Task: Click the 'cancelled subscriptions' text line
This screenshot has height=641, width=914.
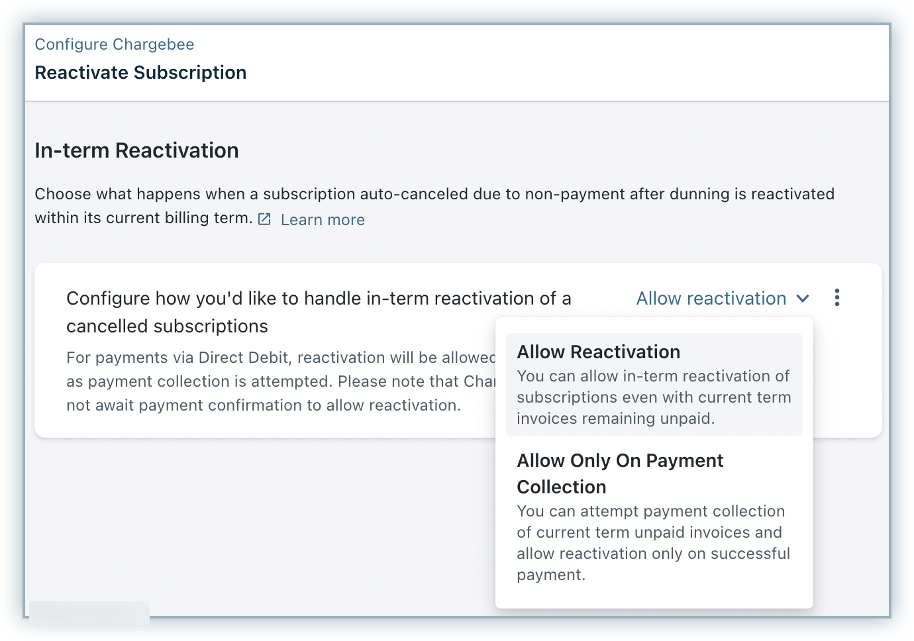Action: [x=167, y=326]
